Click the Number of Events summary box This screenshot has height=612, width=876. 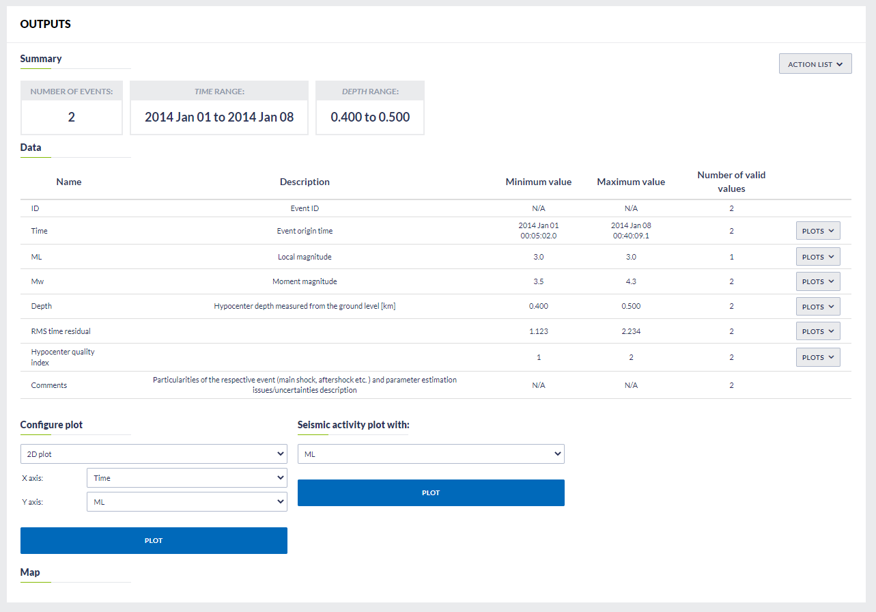pos(72,108)
